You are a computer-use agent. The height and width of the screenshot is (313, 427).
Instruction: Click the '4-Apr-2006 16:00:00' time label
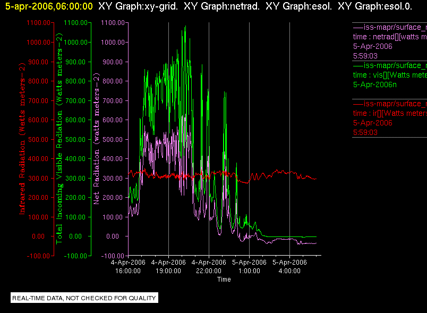128,267
